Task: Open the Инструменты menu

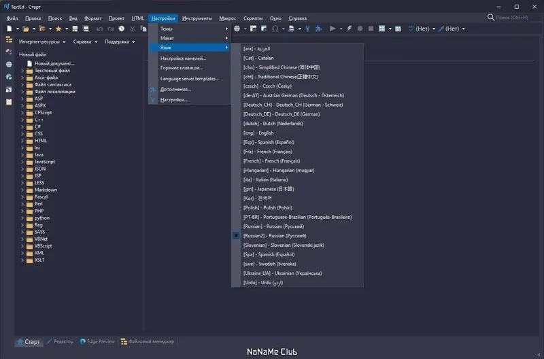Action: coord(197,18)
